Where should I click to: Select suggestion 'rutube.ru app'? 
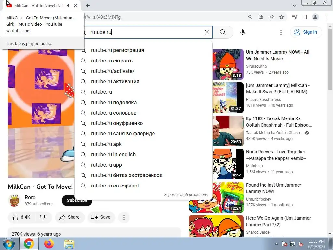[x=143, y=165]
